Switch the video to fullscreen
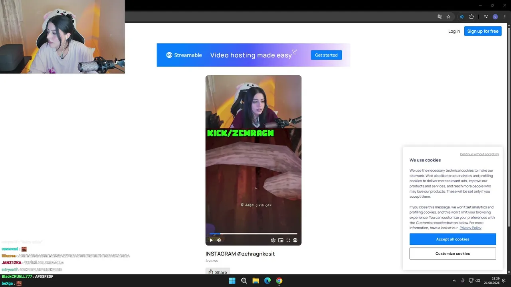 288,240
